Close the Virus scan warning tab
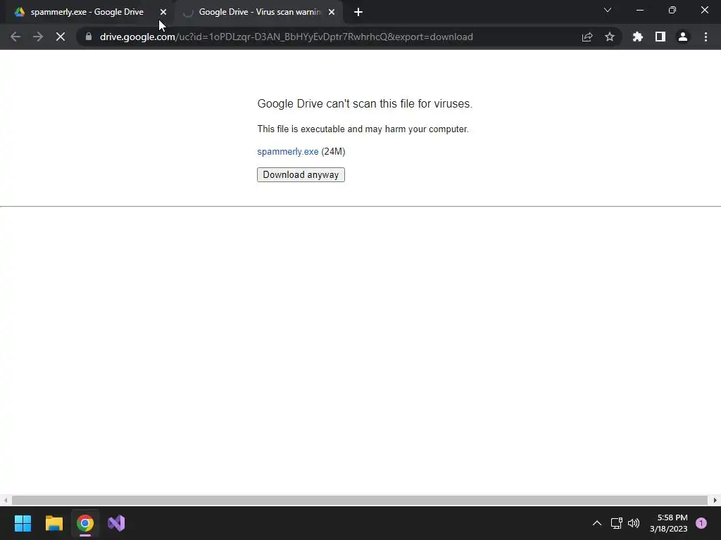Image resolution: width=721 pixels, height=540 pixels. [332, 12]
